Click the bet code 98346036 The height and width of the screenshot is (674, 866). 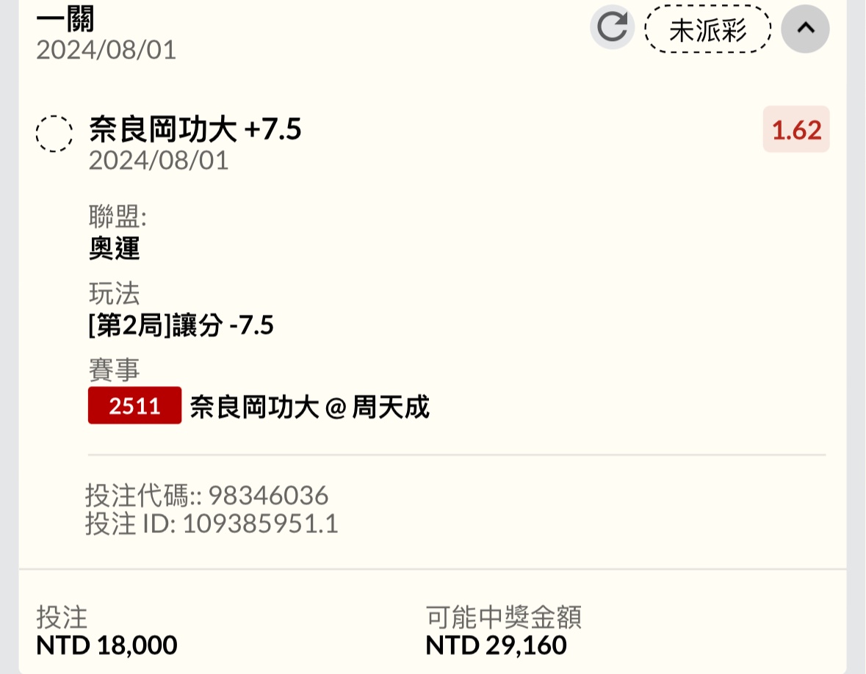tap(268, 496)
